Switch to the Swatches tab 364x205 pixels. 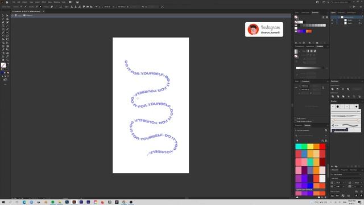pyautogui.click(x=315, y=13)
